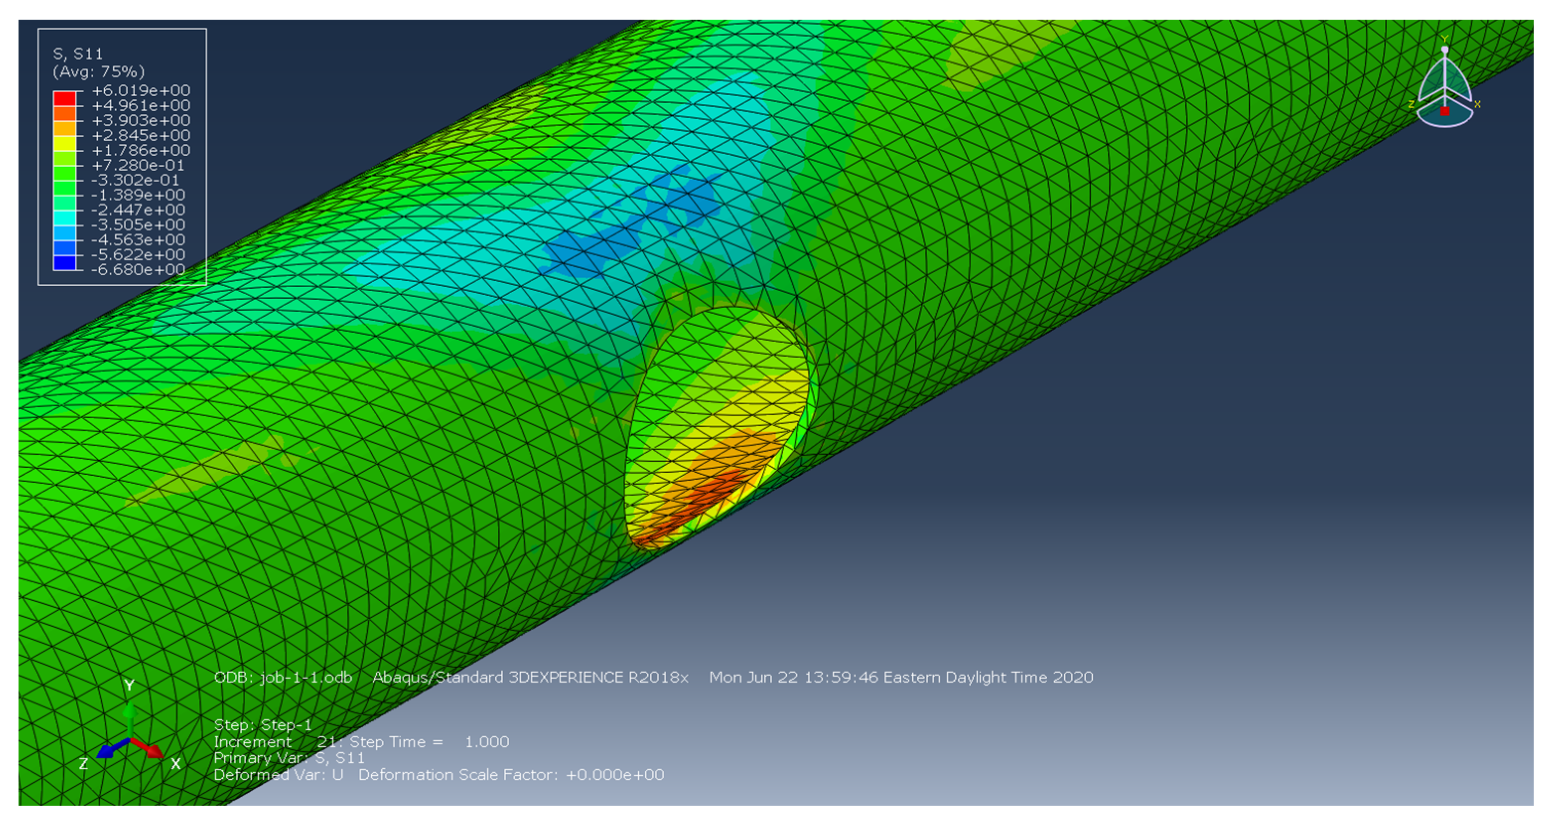Click the +6.019e+00 maximum legend value
This screenshot has height=824, width=1553.
point(140,90)
